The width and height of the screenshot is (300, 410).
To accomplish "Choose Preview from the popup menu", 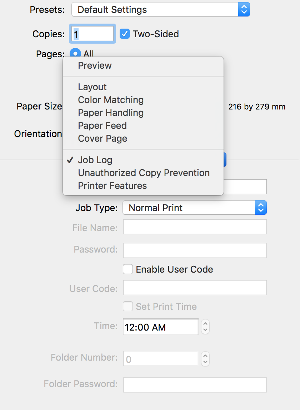I will (95, 65).
